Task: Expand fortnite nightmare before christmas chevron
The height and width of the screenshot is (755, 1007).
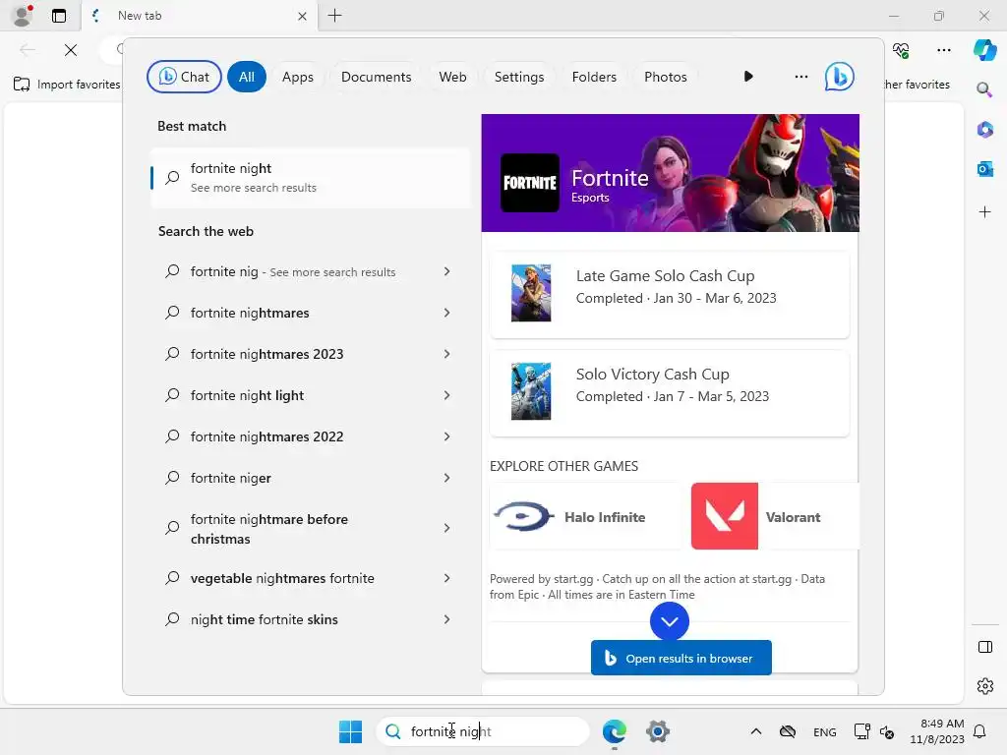Action: [447, 528]
